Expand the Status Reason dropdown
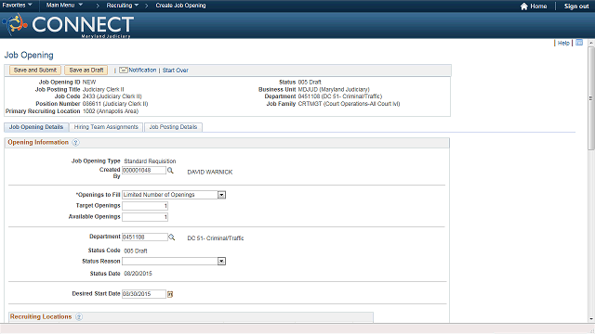The height and width of the screenshot is (334, 595). [221, 262]
